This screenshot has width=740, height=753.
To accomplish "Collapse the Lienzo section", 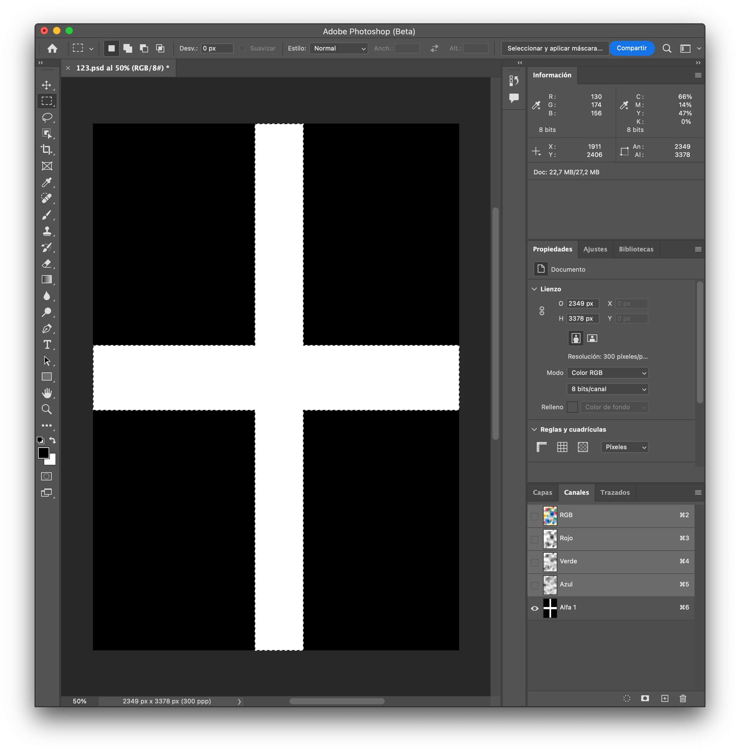I will pos(534,289).
